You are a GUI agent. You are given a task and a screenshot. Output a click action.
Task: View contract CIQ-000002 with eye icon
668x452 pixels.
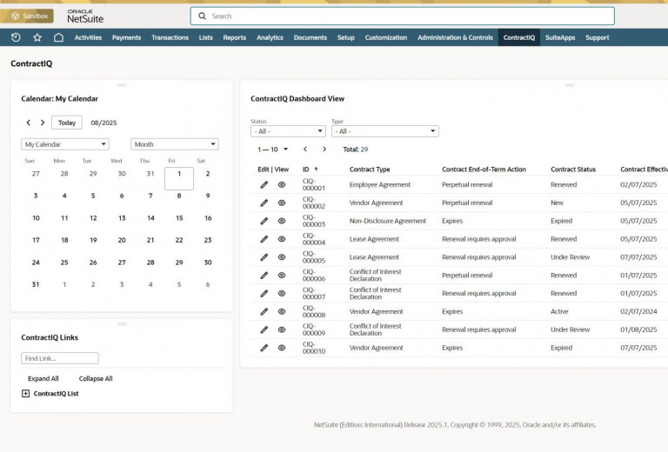point(282,203)
